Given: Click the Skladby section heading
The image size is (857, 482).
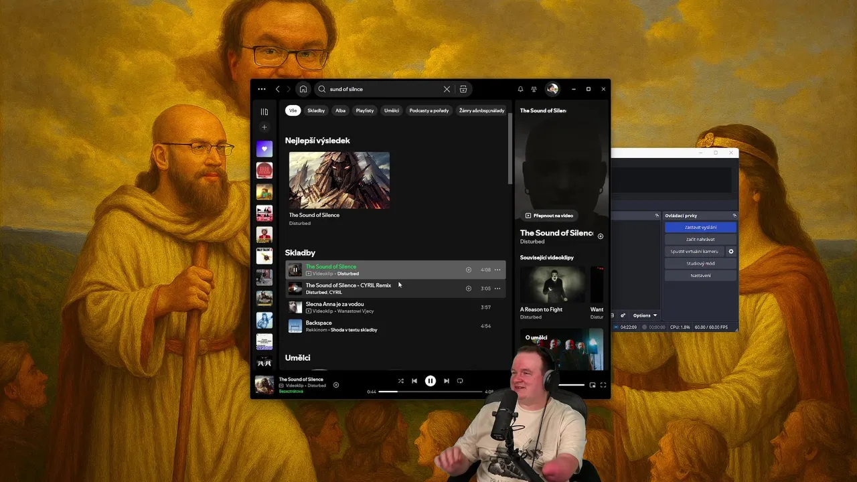Looking at the screenshot, I should (x=300, y=252).
